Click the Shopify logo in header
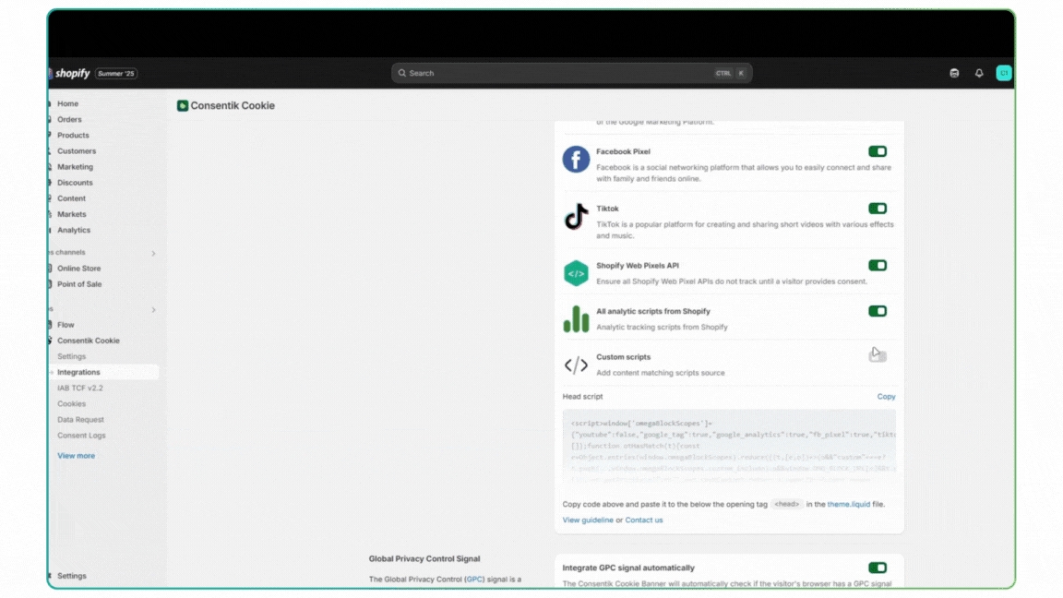 coord(72,74)
